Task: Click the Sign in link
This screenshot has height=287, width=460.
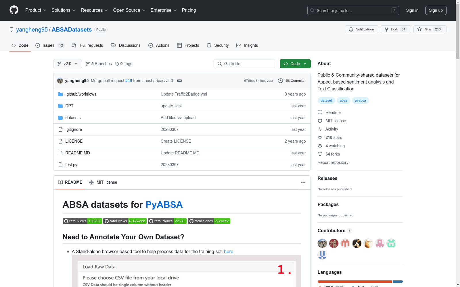Action: [x=412, y=10]
